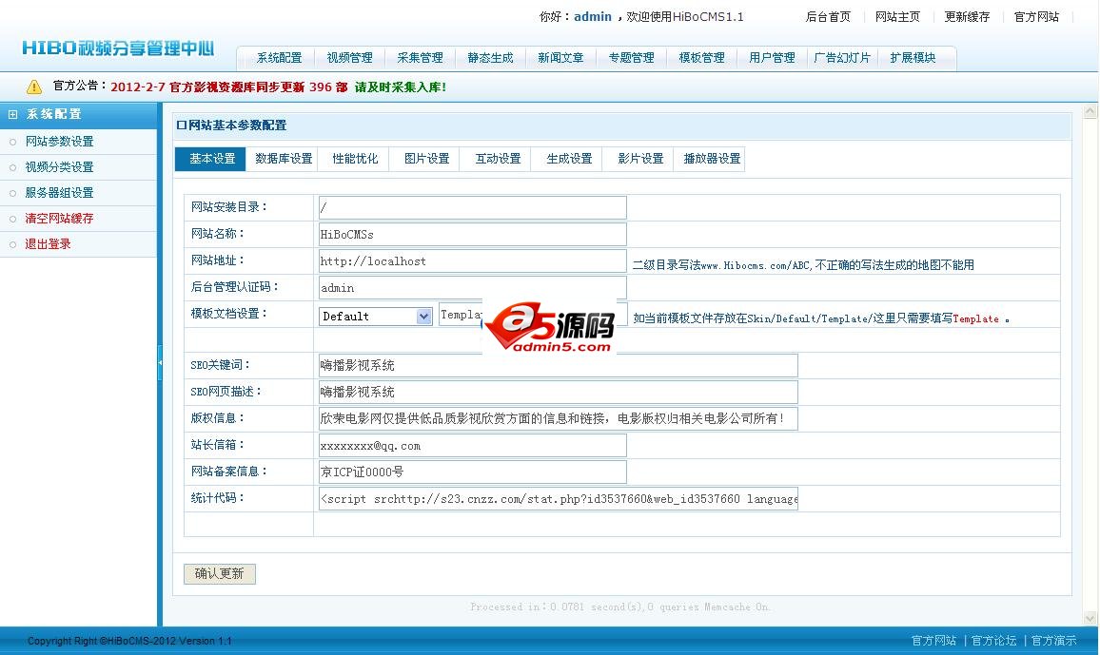Expand the 系统配置 sidebar section
1100x655 pixels.
click(13, 114)
